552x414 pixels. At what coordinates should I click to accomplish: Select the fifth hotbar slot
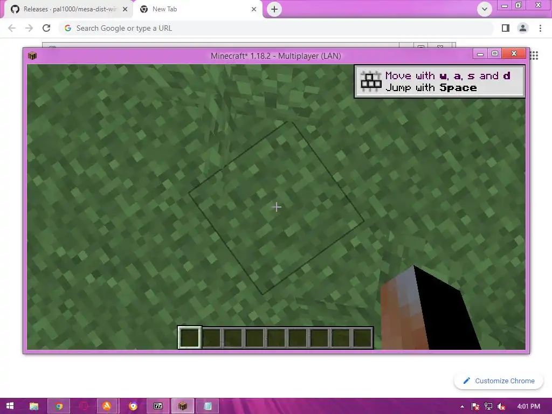click(276, 338)
